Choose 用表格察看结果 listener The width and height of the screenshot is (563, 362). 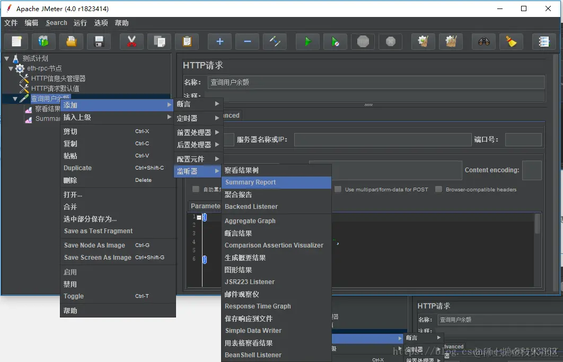click(276, 343)
